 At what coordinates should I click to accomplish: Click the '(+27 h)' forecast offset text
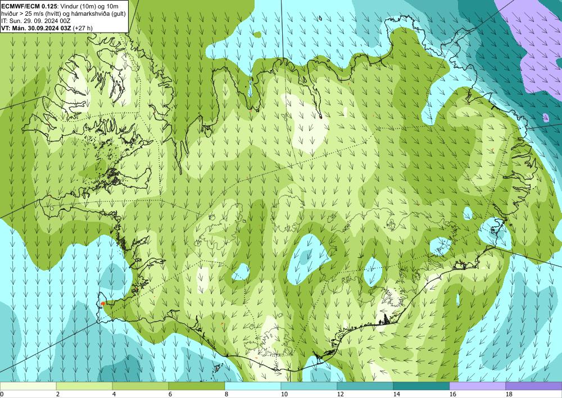pyautogui.click(x=83, y=28)
